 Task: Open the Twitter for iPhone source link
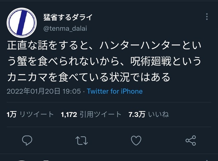tap(115, 91)
